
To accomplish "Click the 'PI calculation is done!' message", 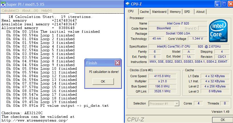I will [104, 72].
